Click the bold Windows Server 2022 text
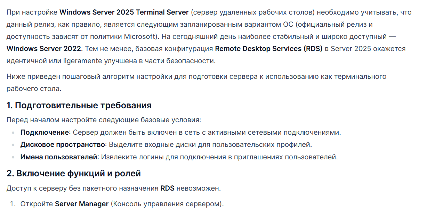This screenshot has height=209, width=427. pyautogui.click(x=43, y=48)
